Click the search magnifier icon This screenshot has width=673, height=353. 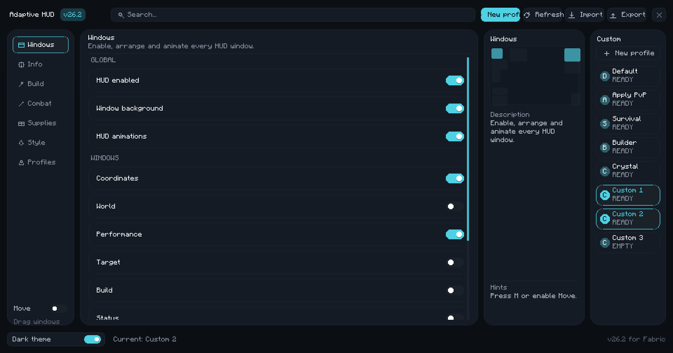pyautogui.click(x=121, y=15)
